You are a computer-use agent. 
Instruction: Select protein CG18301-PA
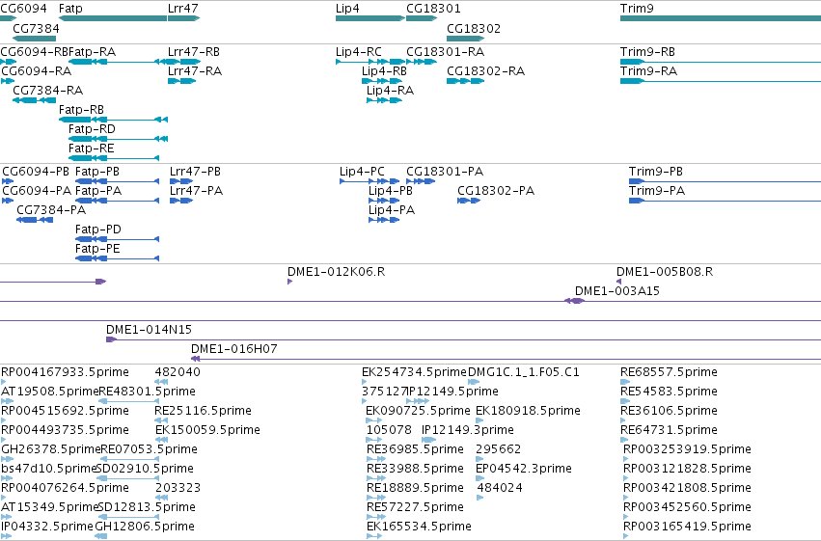point(445,172)
